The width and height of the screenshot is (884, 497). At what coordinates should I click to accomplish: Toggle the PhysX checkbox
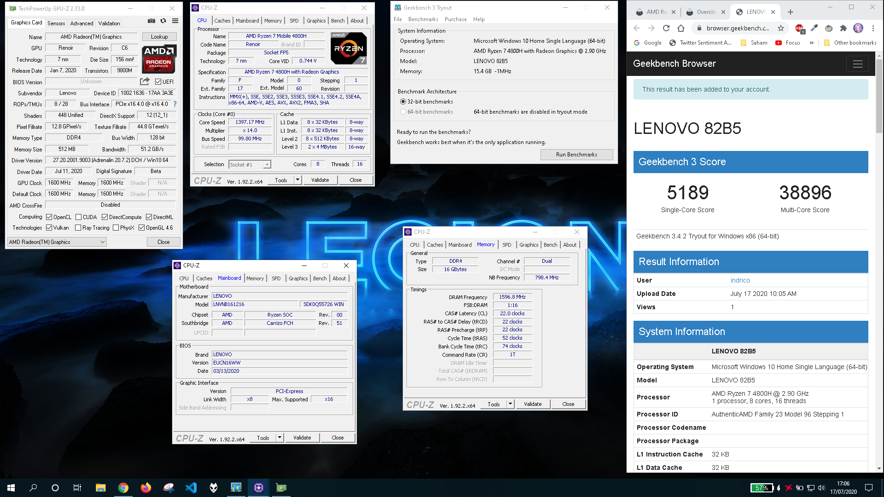[x=116, y=228]
